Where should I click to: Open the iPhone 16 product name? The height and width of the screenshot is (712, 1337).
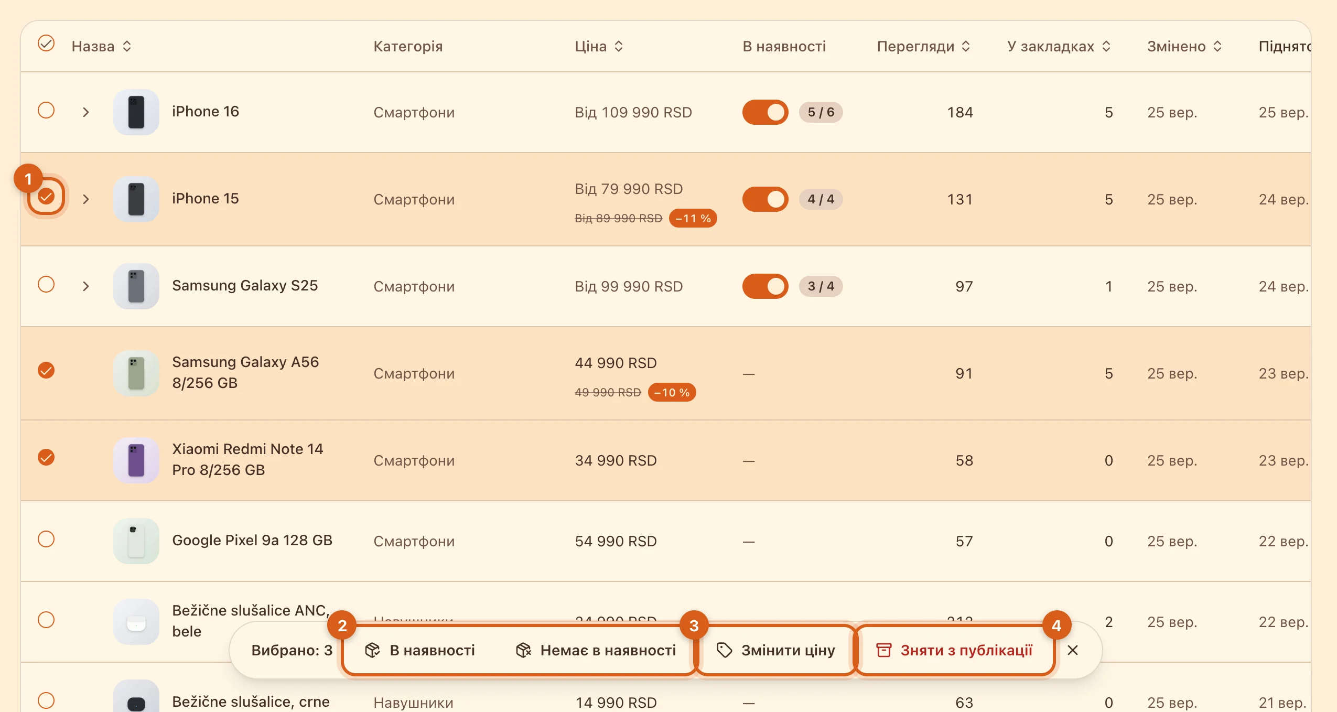(x=206, y=112)
